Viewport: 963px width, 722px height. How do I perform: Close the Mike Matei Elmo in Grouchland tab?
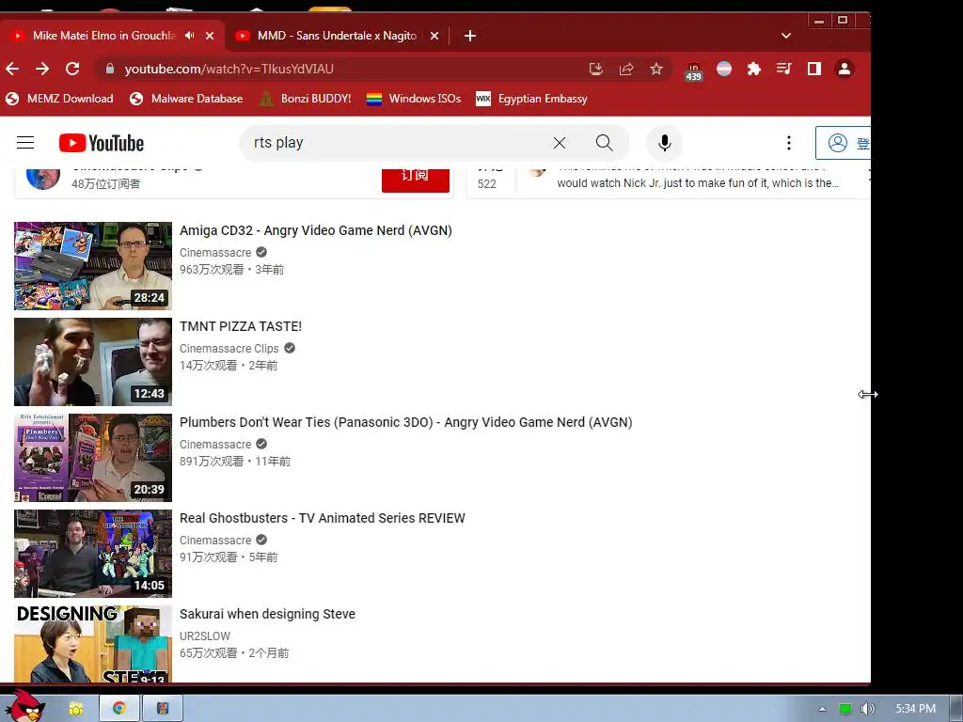210,36
